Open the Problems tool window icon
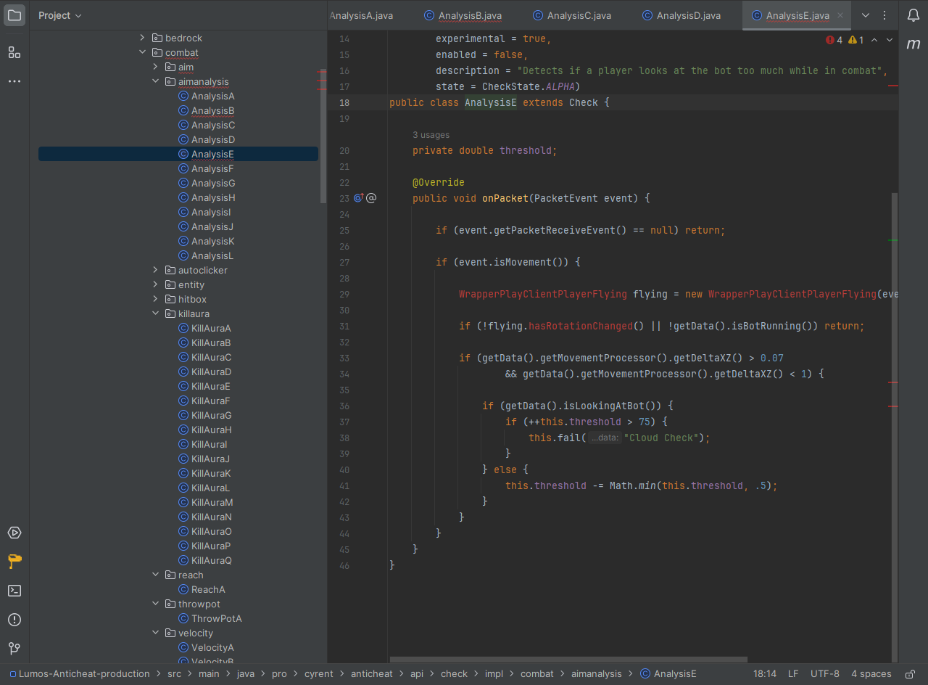The height and width of the screenshot is (685, 928). [x=14, y=620]
